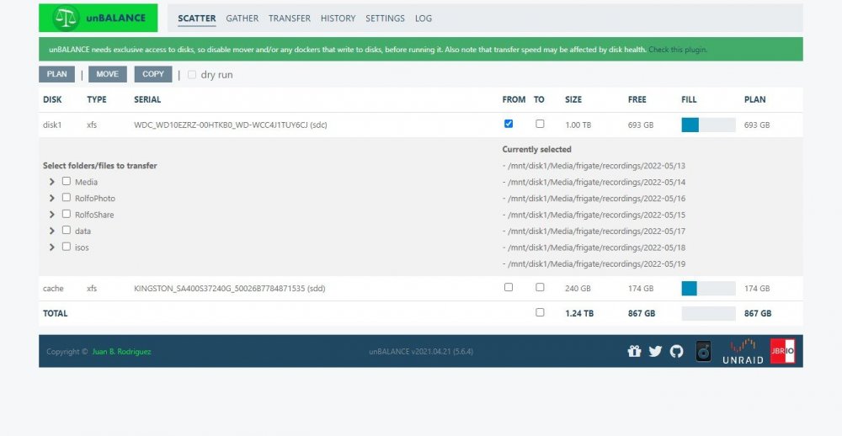Uncheck the FROM checkbox for disk1
This screenshot has height=436, width=842.
pyautogui.click(x=509, y=124)
